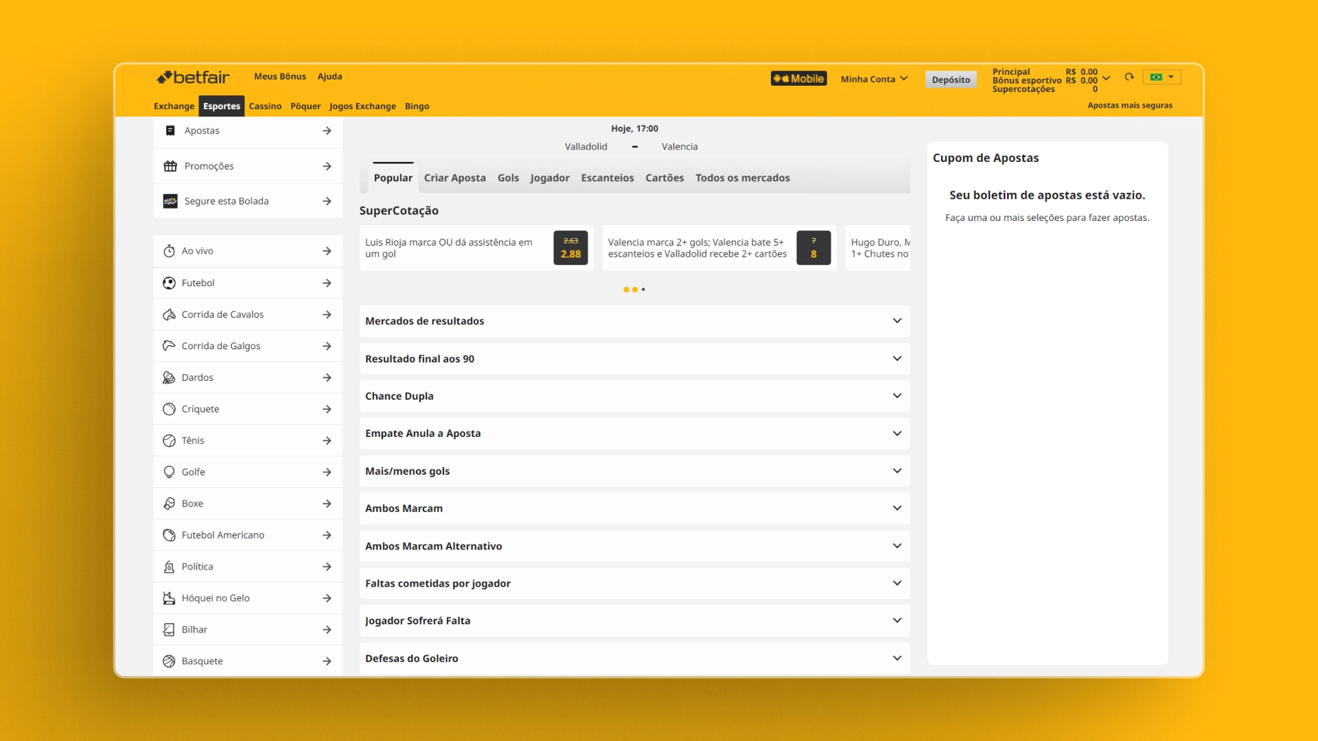Click the Tênis ball icon
The width and height of the screenshot is (1318, 741).
point(169,440)
